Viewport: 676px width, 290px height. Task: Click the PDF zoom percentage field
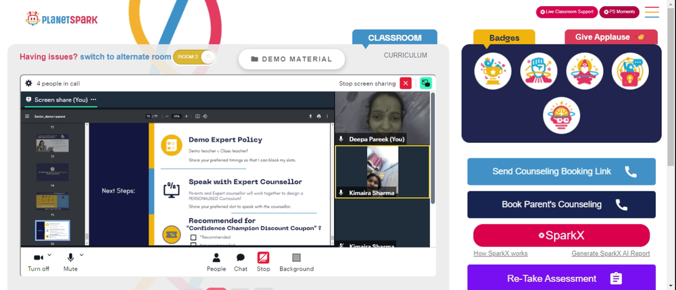tap(176, 116)
